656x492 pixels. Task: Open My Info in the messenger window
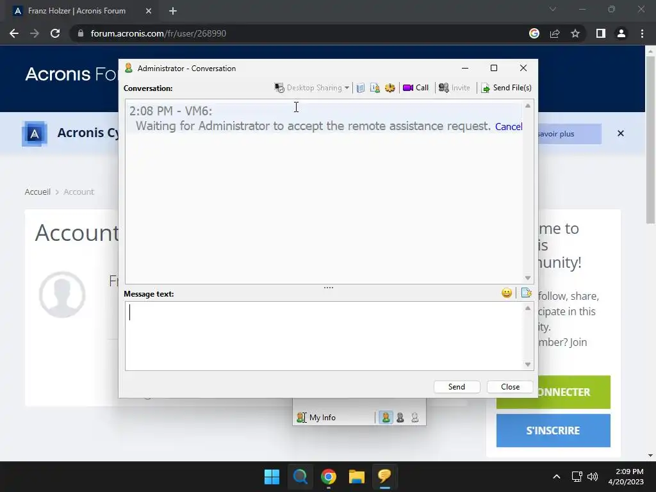tap(316, 418)
